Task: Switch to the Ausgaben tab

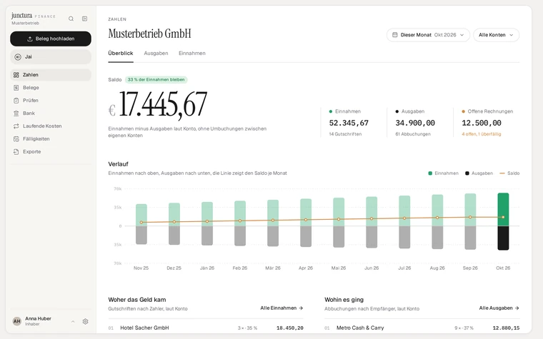Action: click(x=156, y=54)
